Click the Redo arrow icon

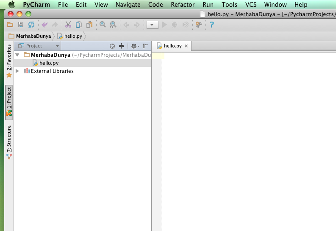[x=55, y=25]
